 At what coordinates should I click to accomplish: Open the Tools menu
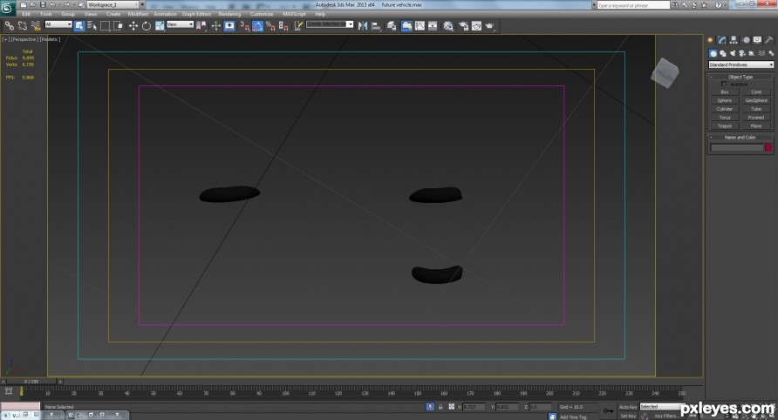click(45, 14)
